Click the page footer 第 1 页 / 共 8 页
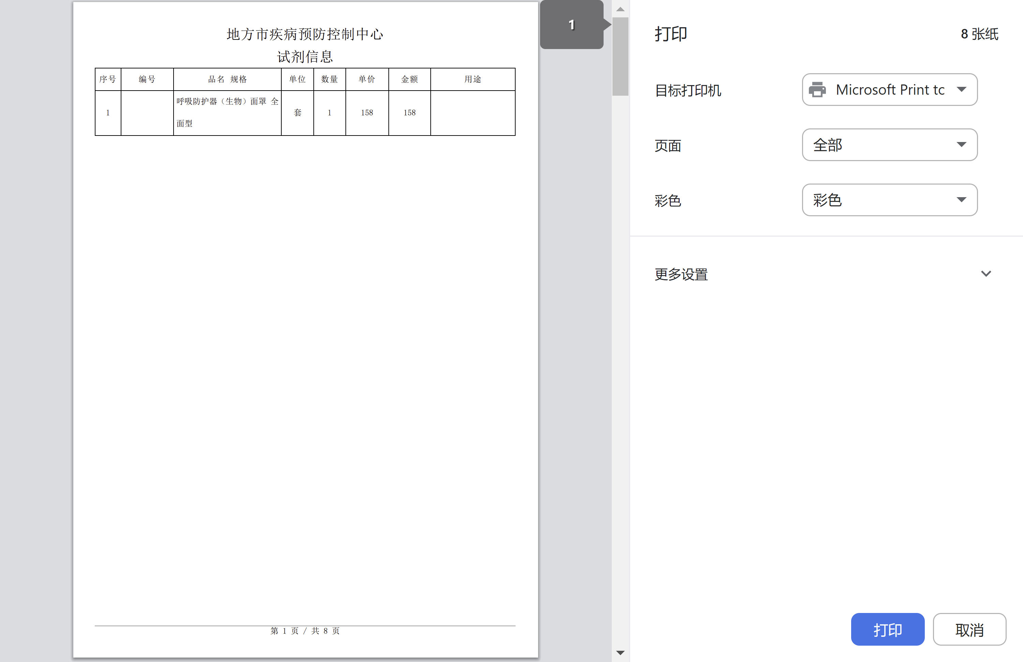This screenshot has height=662, width=1023. tap(305, 631)
